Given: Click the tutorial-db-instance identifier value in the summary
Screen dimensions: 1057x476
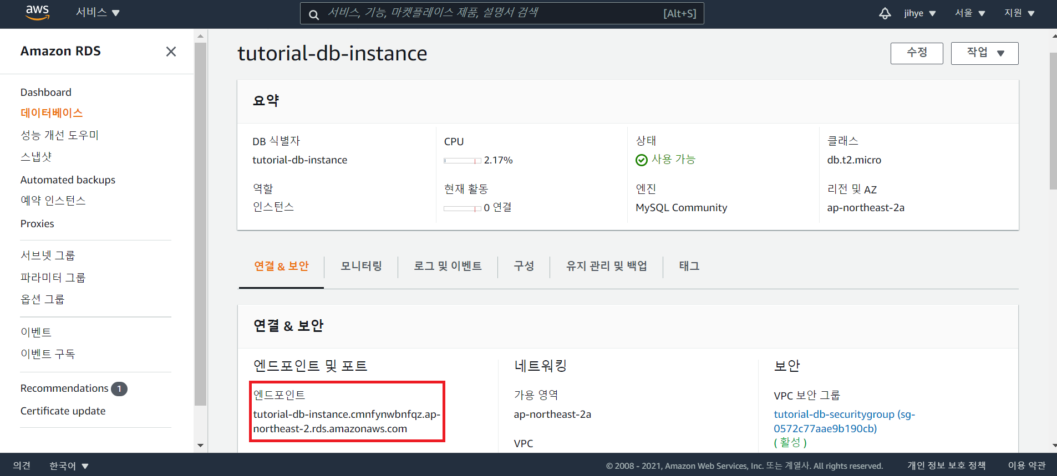Looking at the screenshot, I should 299,160.
